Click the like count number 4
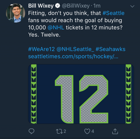This screenshot has width=140, height=139. [x=93, y=131]
